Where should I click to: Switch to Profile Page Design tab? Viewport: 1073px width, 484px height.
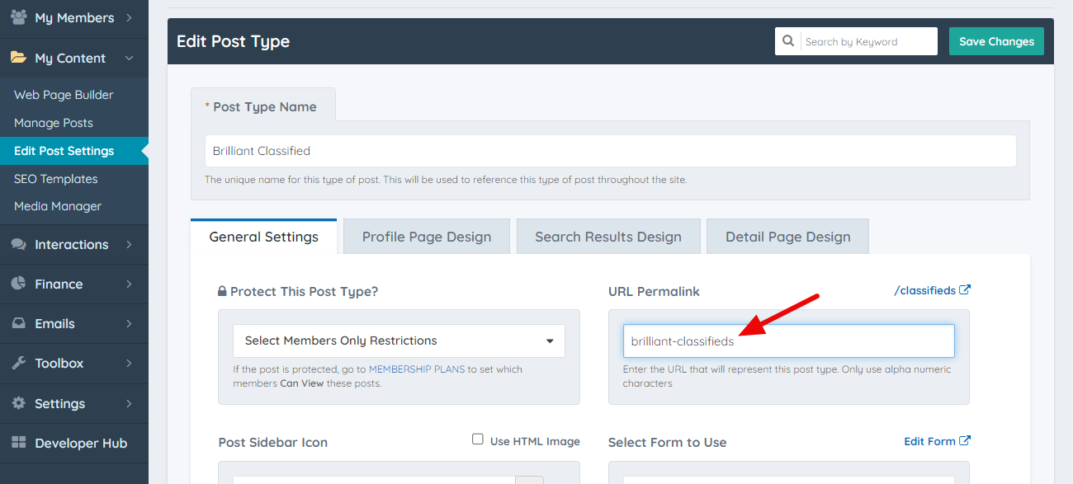(x=427, y=237)
